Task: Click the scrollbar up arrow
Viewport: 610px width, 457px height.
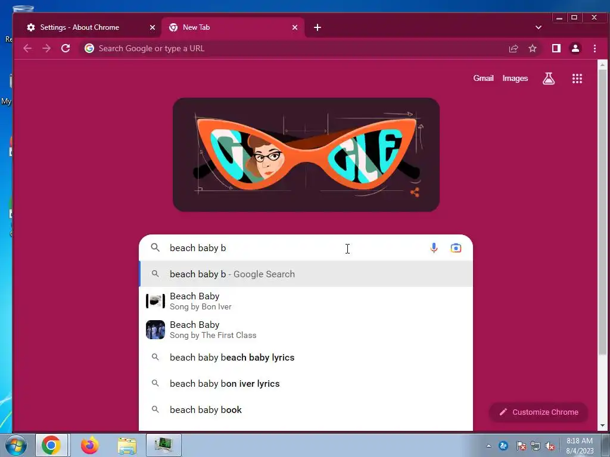Action: 602,64
